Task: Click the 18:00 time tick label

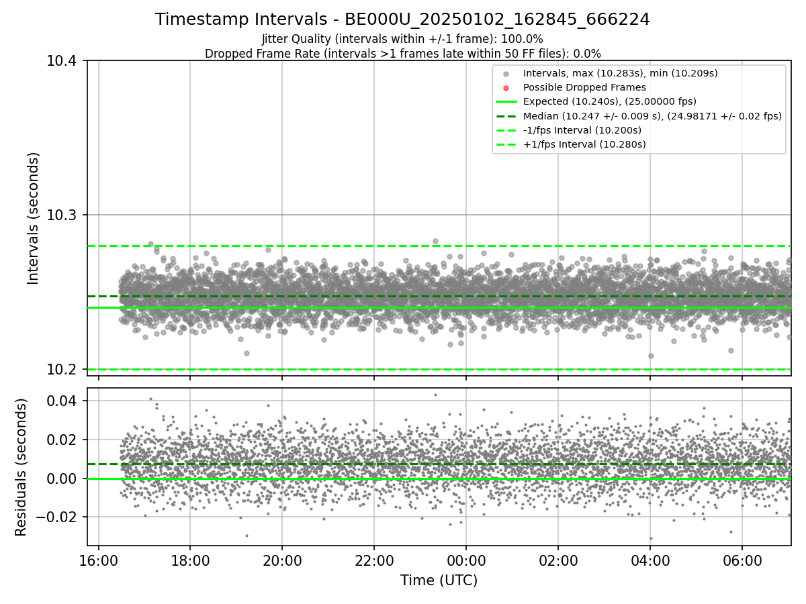Action: 190,560
